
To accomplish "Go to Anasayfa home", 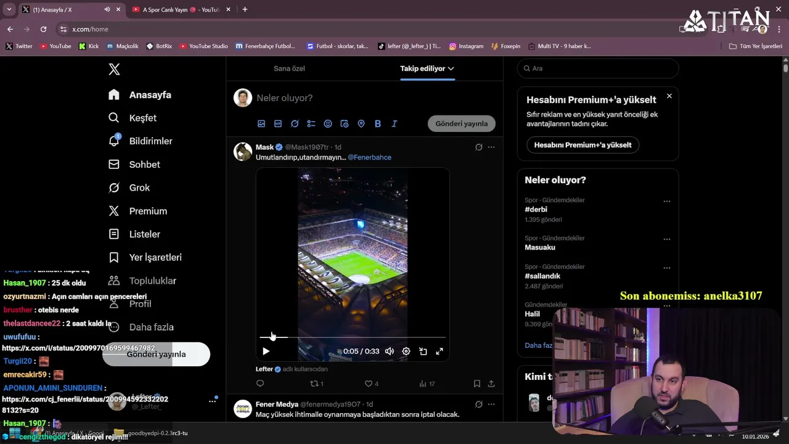I will pyautogui.click(x=140, y=95).
